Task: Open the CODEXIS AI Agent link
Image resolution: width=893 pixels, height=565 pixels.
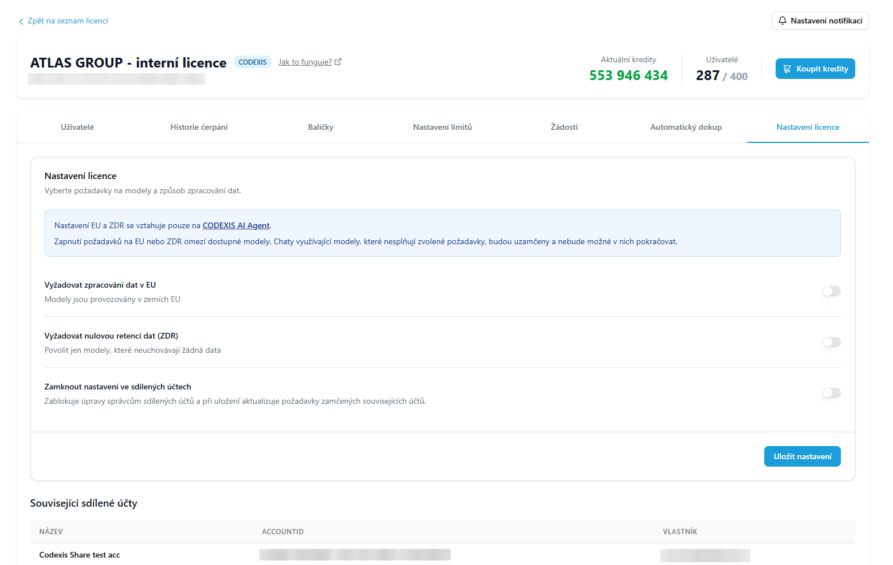Action: (236, 225)
